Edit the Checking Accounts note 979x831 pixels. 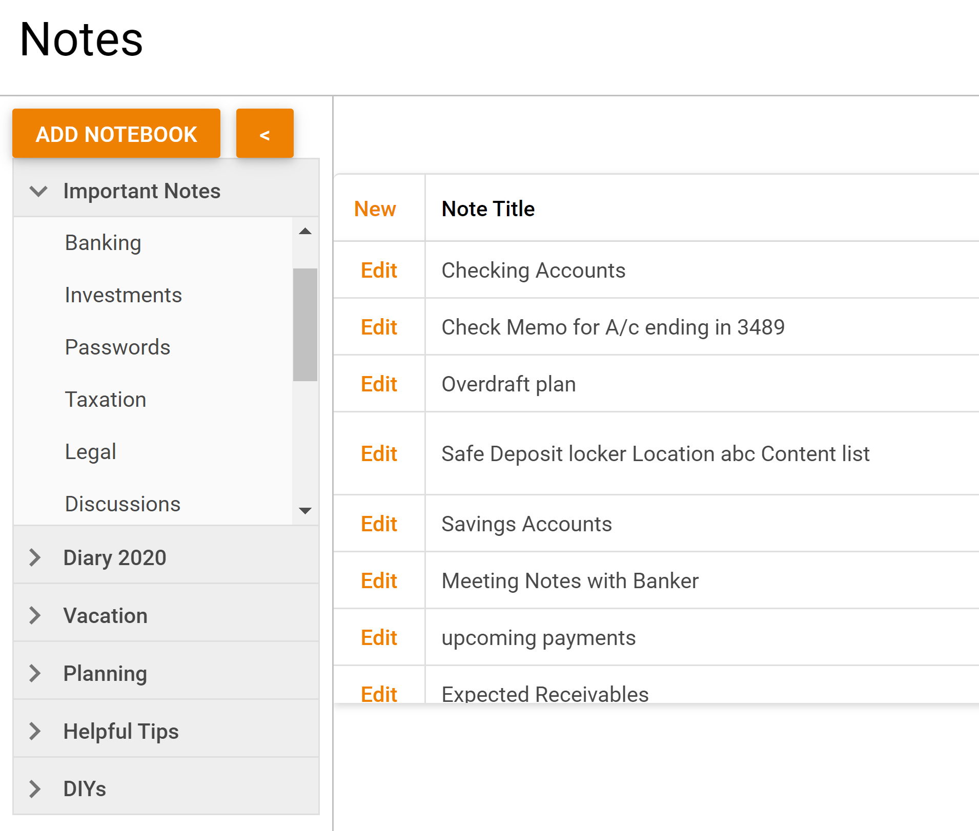pos(379,270)
